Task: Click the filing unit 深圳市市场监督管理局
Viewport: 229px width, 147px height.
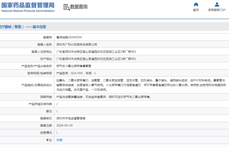Action: pos(71,118)
